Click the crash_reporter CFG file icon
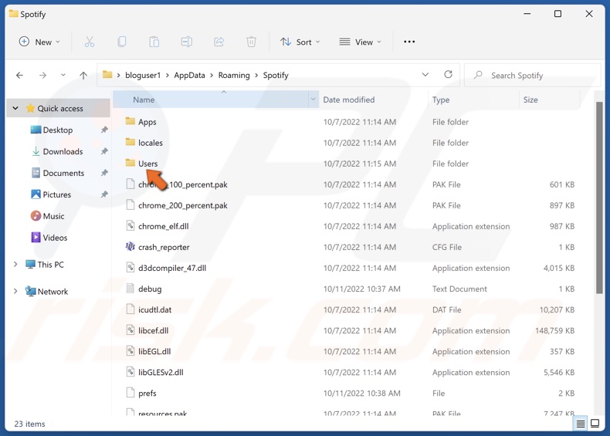 (130, 246)
